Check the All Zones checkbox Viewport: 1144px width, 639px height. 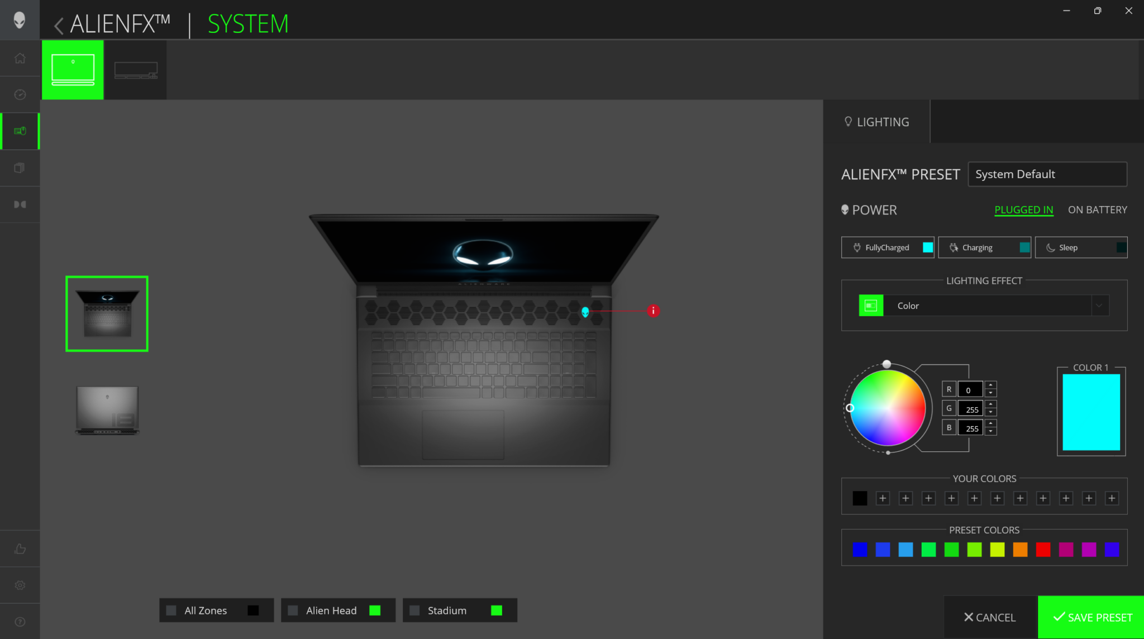171,611
